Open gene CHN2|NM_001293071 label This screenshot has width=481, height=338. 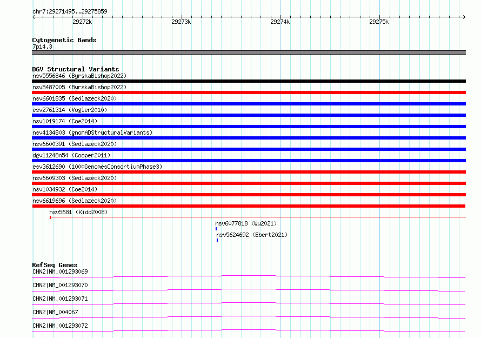point(60,299)
